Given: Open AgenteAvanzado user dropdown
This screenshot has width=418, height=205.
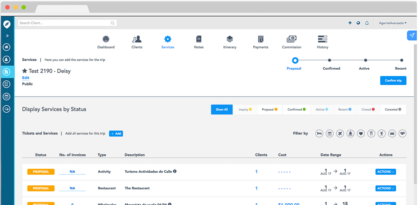Looking at the screenshot, I should (393, 23).
